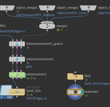Select the file2 node icon
The height and width of the screenshot is (107, 110).
point(75,77)
